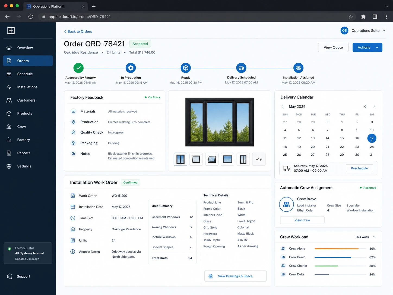The image size is (393, 295).
Task: Click the Time Slot clock icon
Action: tap(73, 218)
